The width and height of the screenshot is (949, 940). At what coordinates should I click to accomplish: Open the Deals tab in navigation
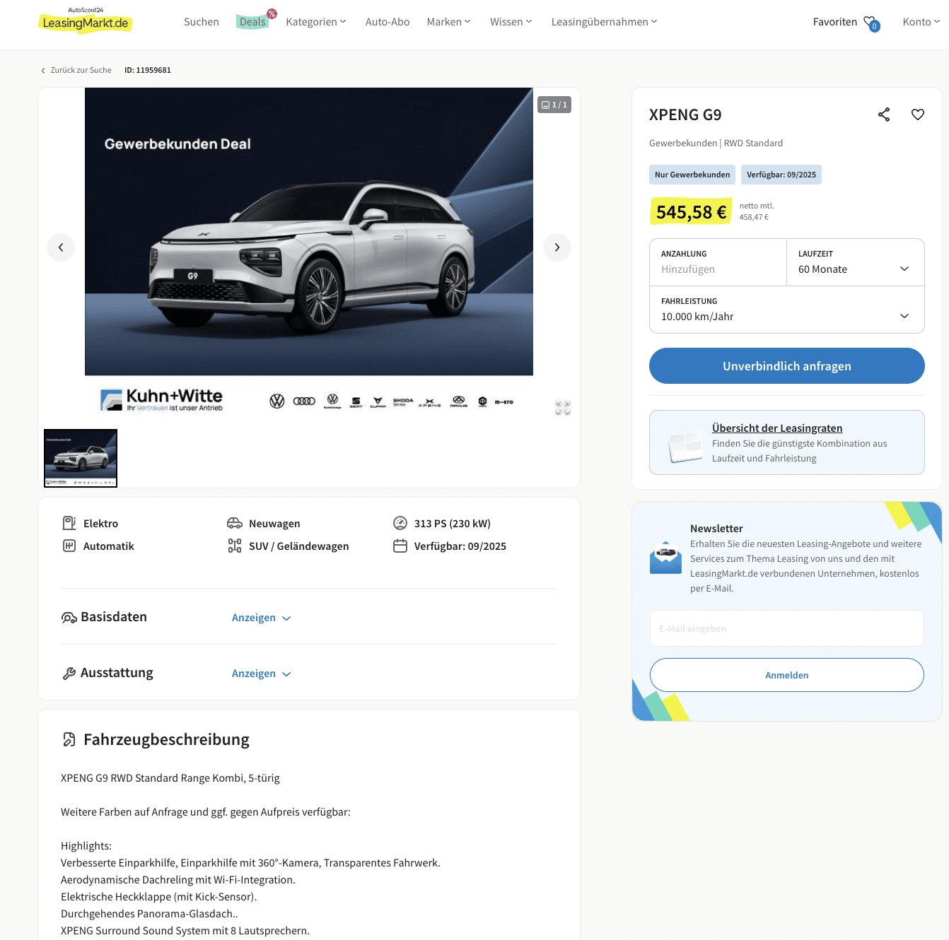253,22
